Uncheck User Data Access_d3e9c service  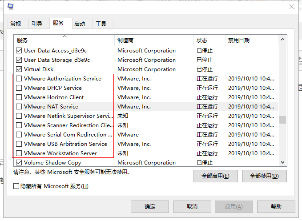pyautogui.click(x=19, y=51)
